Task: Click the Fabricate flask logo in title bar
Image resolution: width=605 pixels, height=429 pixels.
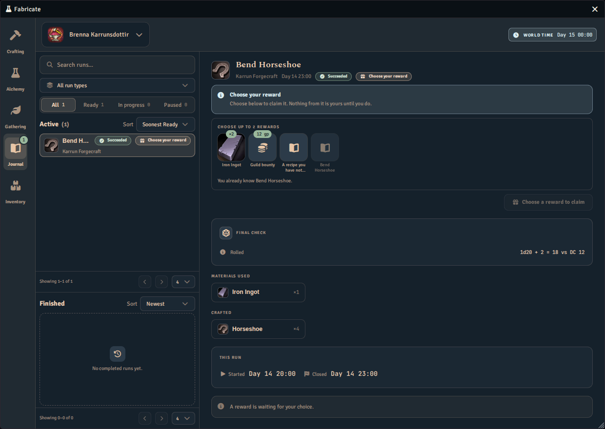Action: tap(8, 9)
